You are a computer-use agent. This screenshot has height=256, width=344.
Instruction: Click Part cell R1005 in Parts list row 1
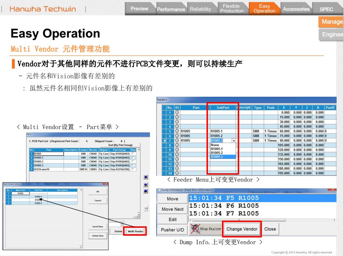click(x=49, y=154)
